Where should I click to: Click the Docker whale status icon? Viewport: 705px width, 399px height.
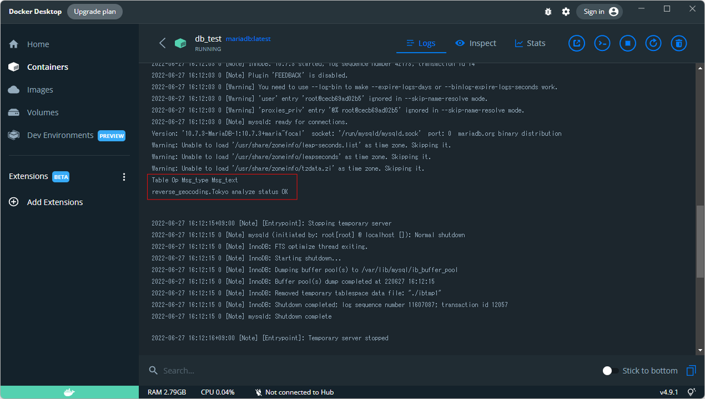[69, 392]
